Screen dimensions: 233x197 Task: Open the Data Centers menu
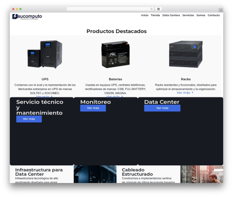(x=171, y=15)
